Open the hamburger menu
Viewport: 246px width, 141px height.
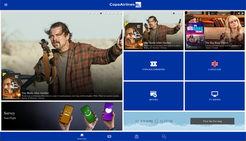click(x=6, y=5)
